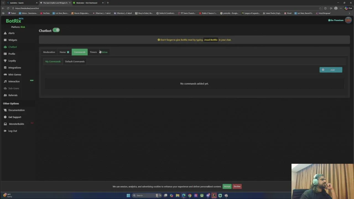The width and height of the screenshot is (354, 199).
Task: Click the 'No commands added yet.' message
Action: tap(194, 83)
